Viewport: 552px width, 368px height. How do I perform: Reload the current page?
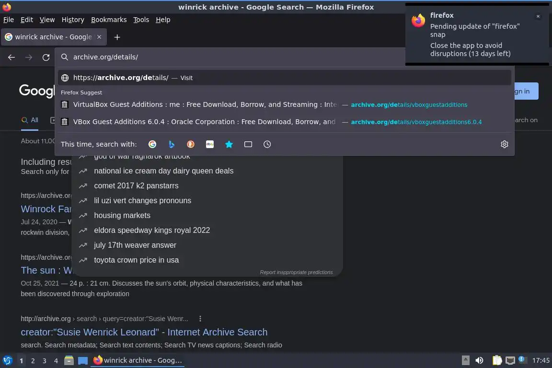(x=46, y=57)
